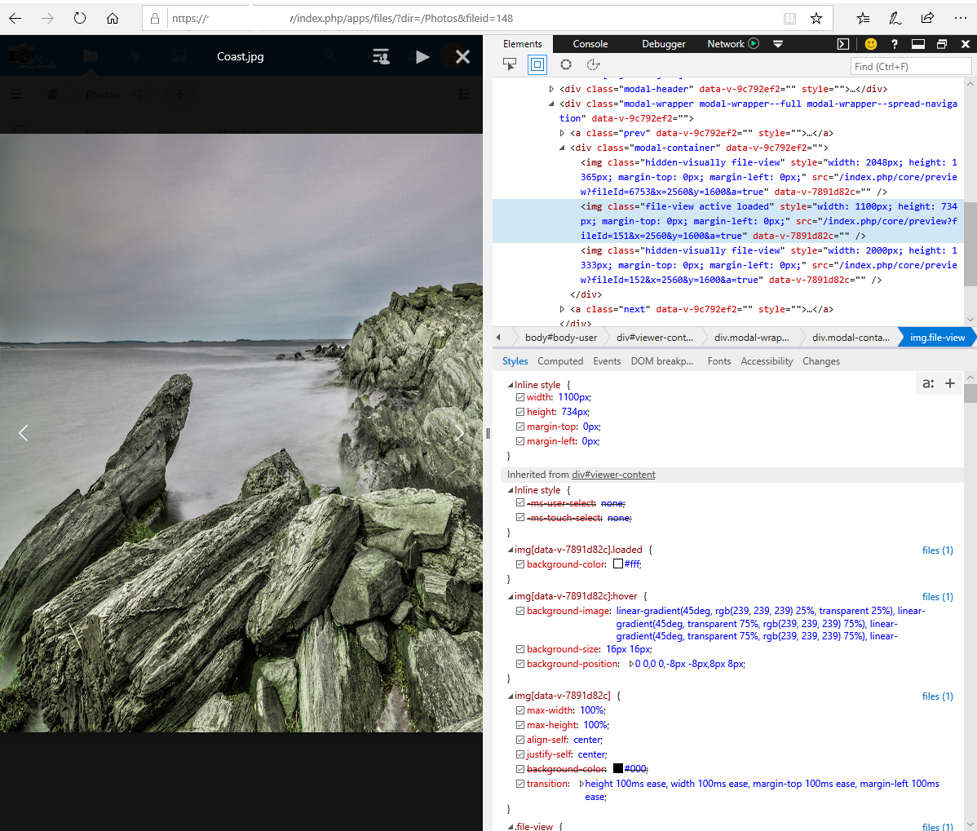The image size is (977, 831).
Task: Select div#viewer-content in the breadcrumb bar
Action: coord(652,337)
